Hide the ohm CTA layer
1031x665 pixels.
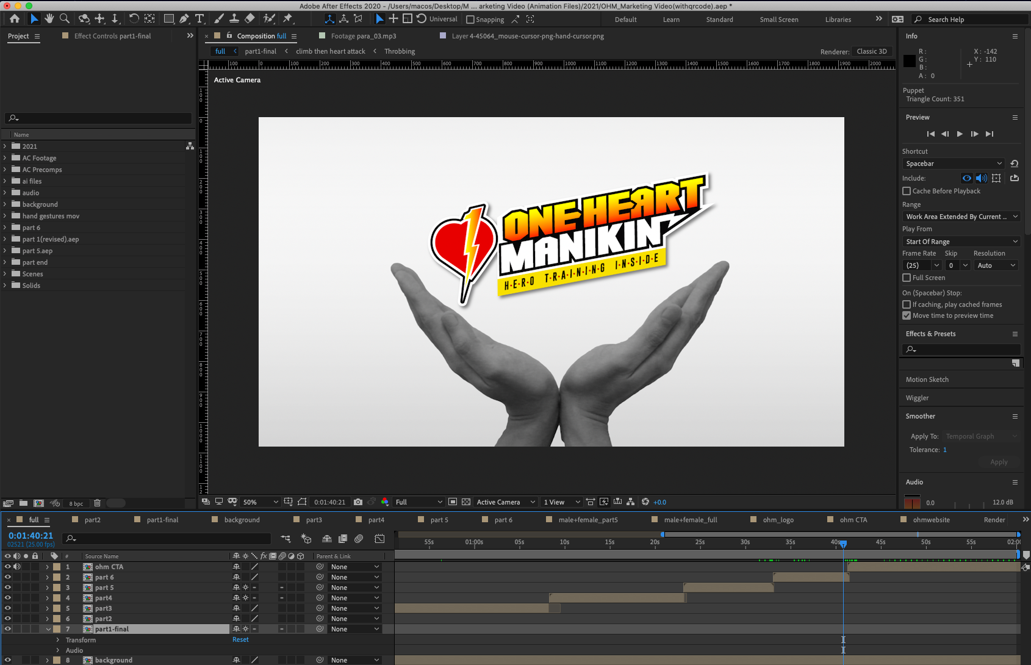pyautogui.click(x=8, y=567)
